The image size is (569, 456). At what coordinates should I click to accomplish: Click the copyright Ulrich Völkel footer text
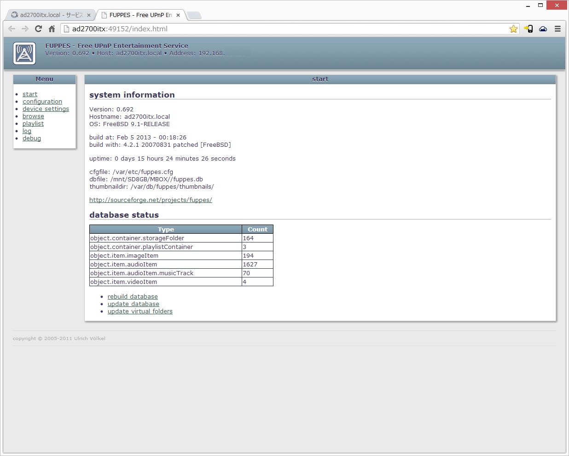(59, 339)
